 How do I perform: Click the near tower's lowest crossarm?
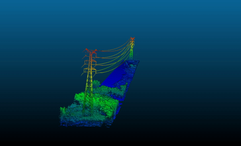coord(90,70)
